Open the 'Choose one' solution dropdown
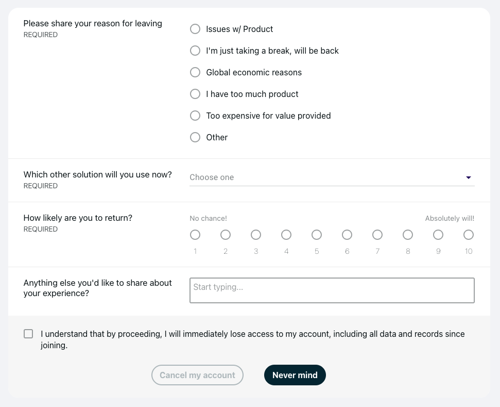 click(324, 177)
